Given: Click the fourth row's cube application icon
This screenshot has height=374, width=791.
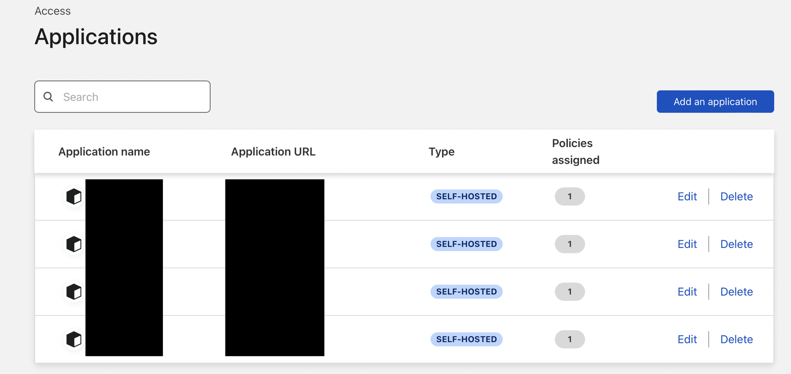Looking at the screenshot, I should coord(74,339).
